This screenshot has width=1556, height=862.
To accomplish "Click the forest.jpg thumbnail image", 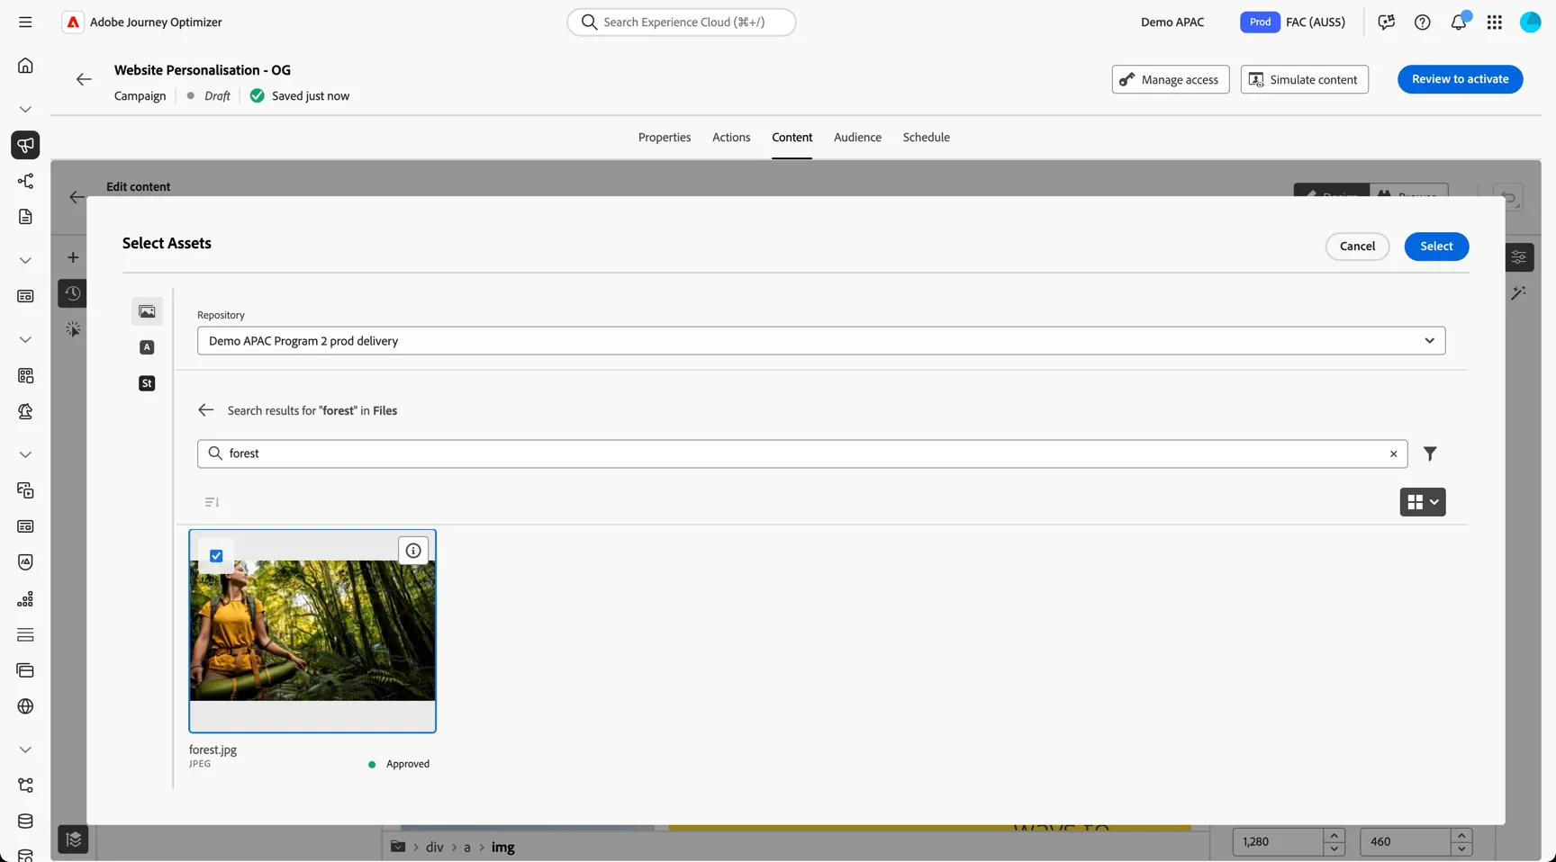I will 312,631.
